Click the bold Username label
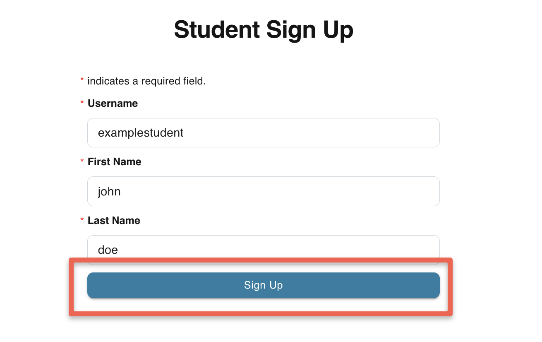 point(113,104)
